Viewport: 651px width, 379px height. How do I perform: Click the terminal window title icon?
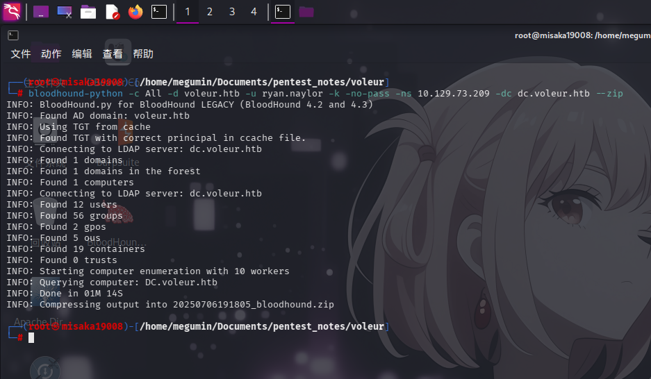click(x=13, y=35)
